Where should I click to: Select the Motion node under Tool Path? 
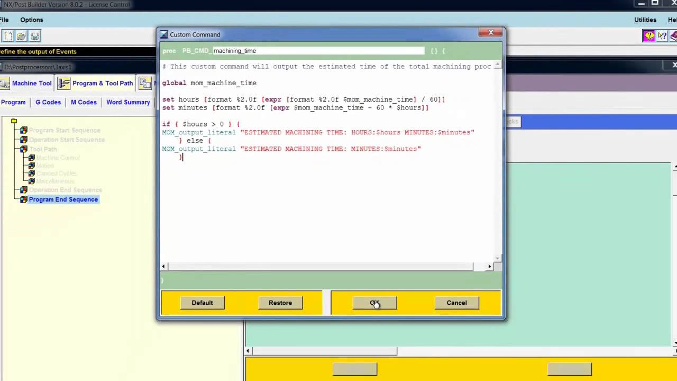click(x=45, y=166)
